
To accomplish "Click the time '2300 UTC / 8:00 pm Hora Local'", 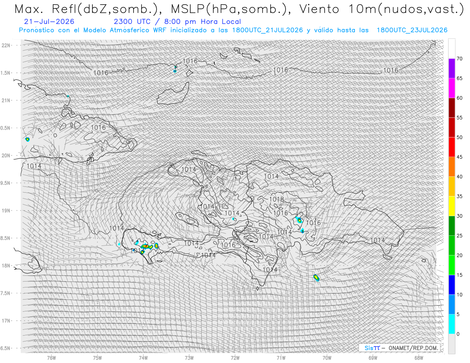I will coord(177,22).
